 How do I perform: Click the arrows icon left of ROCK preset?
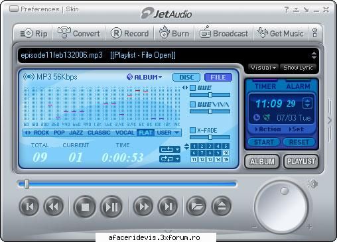(x=28, y=133)
